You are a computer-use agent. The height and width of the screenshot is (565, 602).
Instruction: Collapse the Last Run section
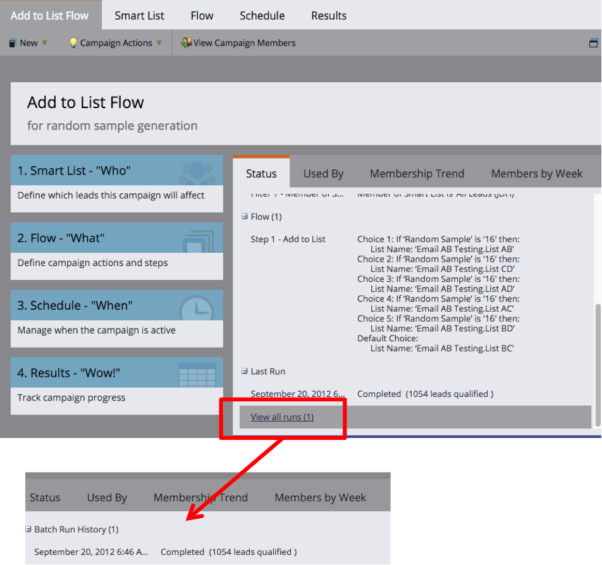tap(245, 372)
